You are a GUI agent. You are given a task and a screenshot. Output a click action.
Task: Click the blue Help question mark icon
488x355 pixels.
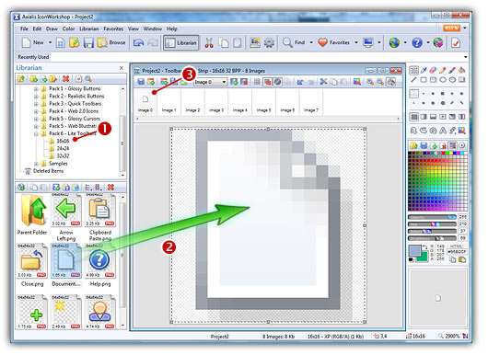coord(417,42)
